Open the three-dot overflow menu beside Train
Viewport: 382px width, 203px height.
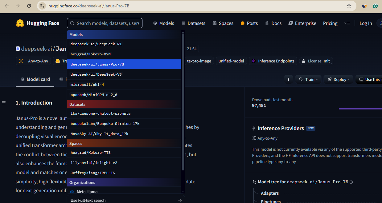point(289,79)
